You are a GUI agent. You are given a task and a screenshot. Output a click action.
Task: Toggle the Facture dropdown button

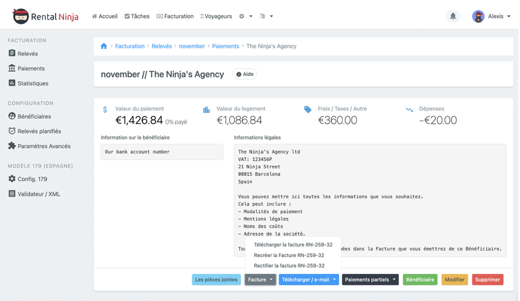[261, 280]
